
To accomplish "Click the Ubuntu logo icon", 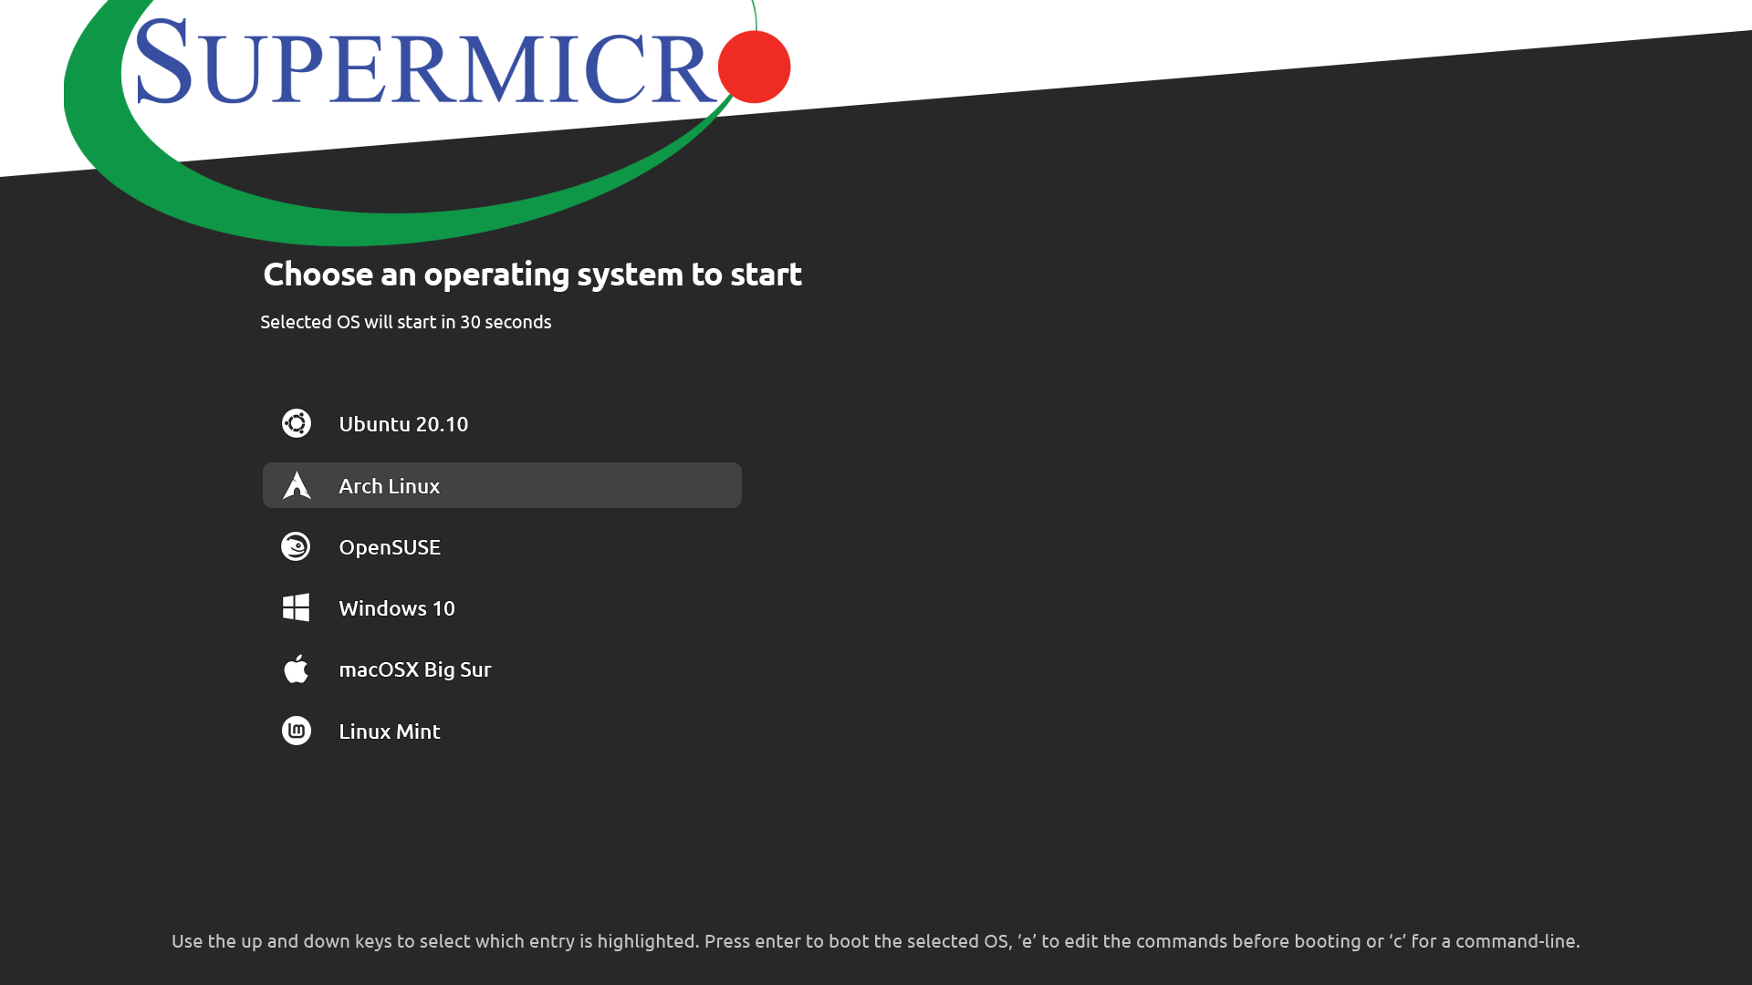I will point(297,423).
